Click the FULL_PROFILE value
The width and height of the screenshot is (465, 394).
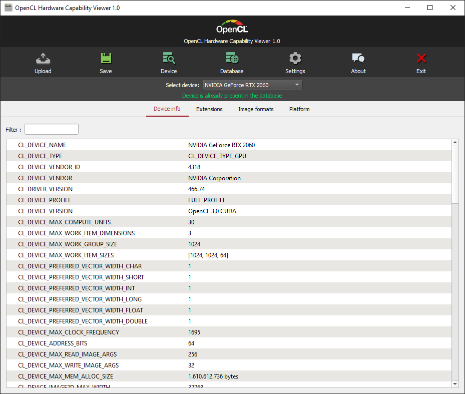pos(207,200)
